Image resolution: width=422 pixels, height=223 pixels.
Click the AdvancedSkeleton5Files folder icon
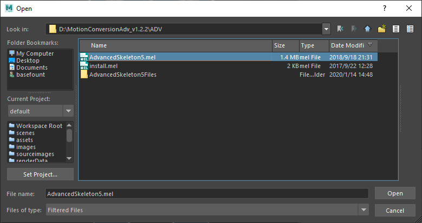(x=85, y=75)
